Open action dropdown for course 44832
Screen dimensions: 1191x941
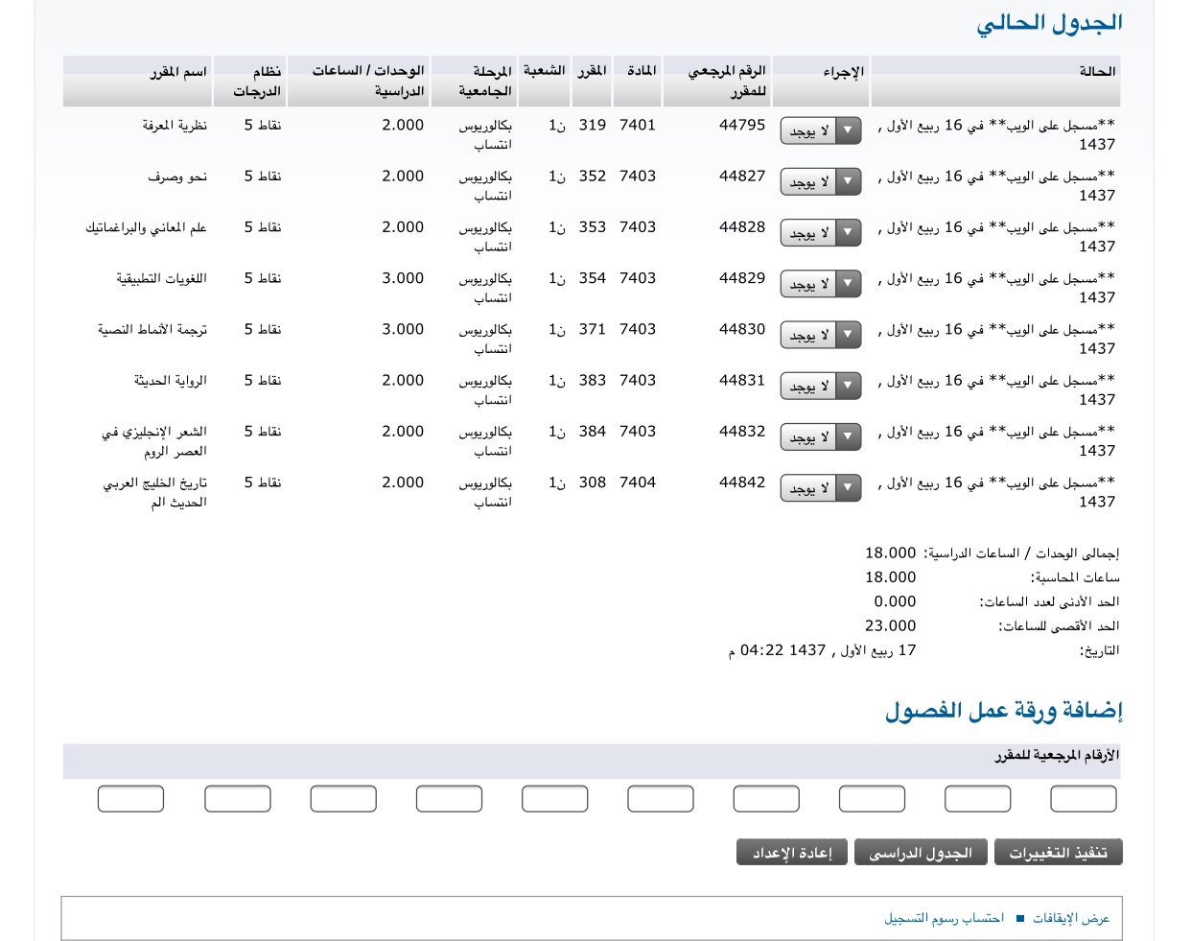(x=821, y=437)
